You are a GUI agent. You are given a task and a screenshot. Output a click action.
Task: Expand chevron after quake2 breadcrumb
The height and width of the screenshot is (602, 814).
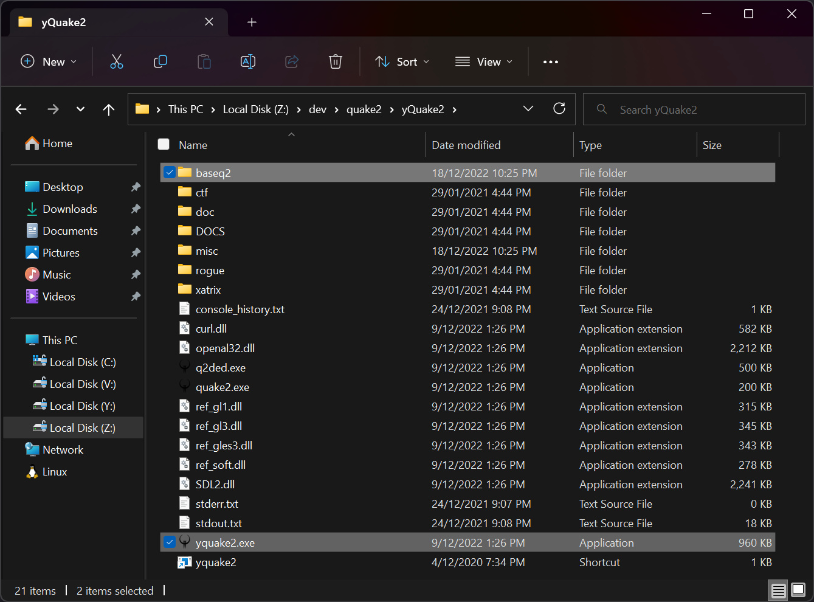[x=391, y=109]
